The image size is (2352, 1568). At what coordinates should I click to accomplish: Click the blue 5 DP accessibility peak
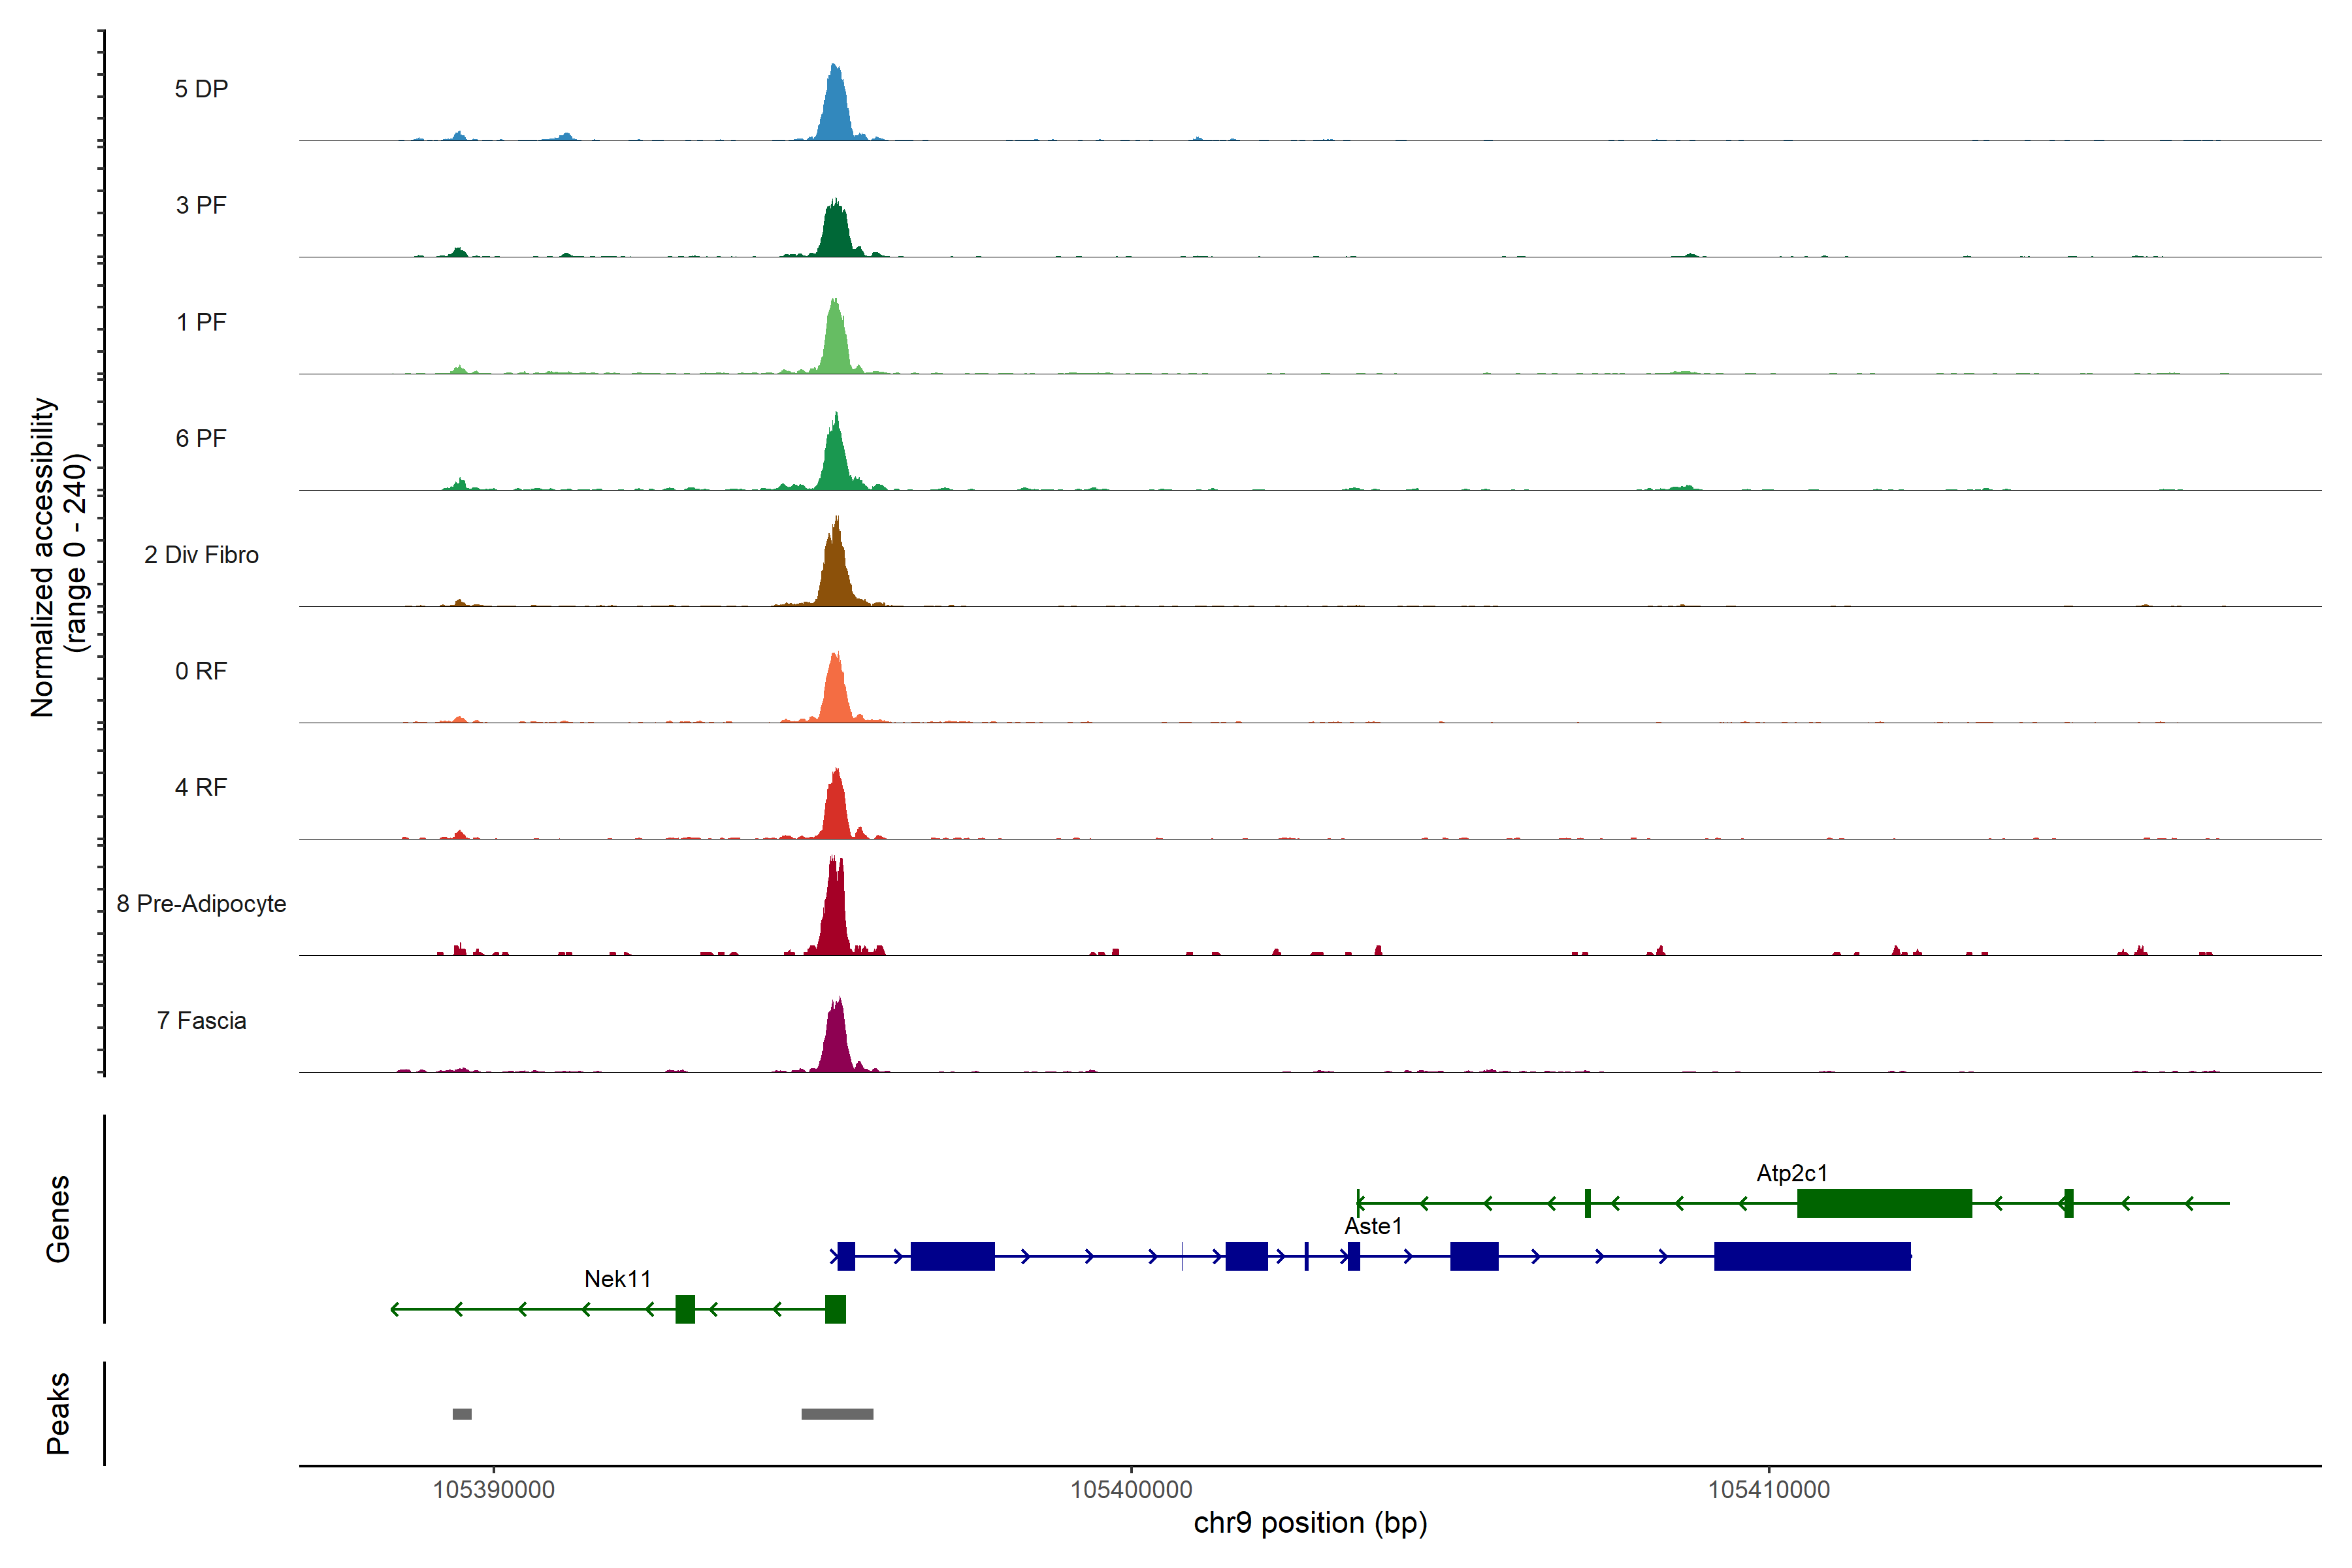(x=835, y=110)
